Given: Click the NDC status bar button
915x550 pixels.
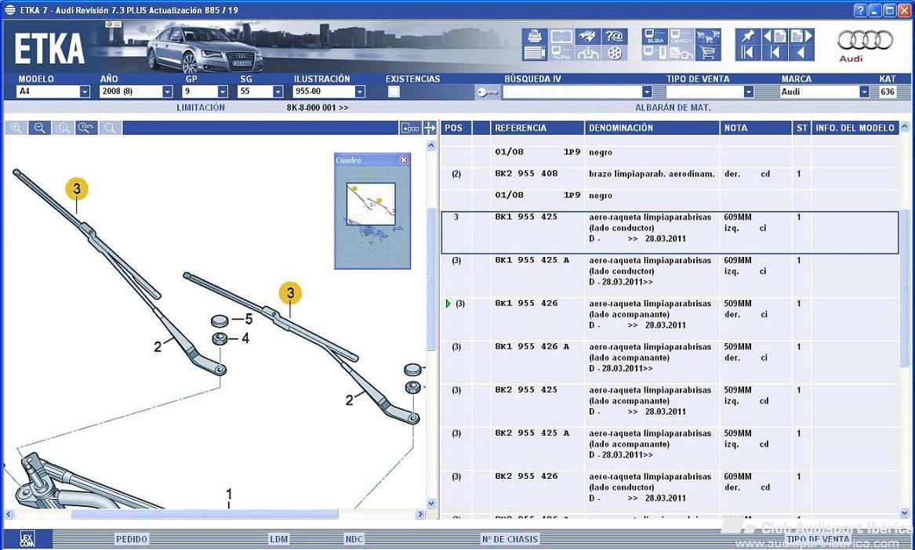Looking at the screenshot, I should [x=354, y=539].
